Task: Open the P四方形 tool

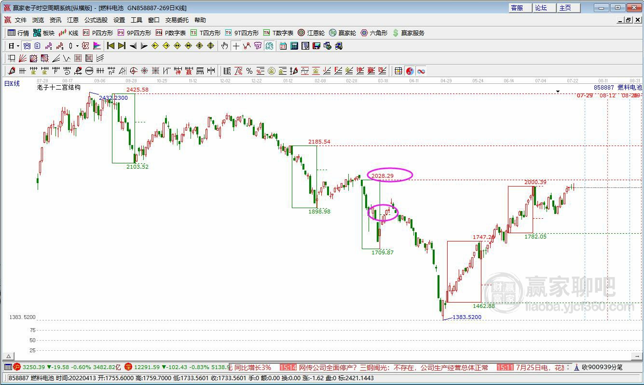Action: 98,33
